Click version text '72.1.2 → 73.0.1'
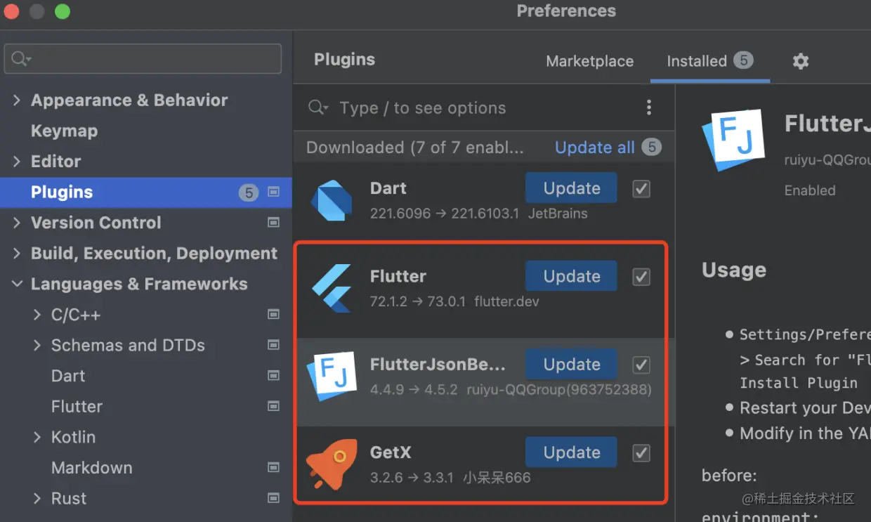Image resolution: width=871 pixels, height=522 pixels. point(417,302)
